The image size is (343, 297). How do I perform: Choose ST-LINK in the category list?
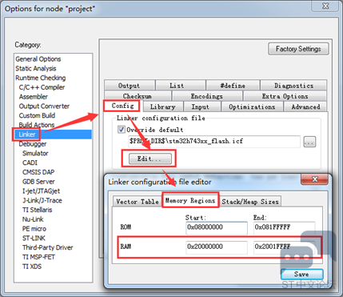click(34, 238)
